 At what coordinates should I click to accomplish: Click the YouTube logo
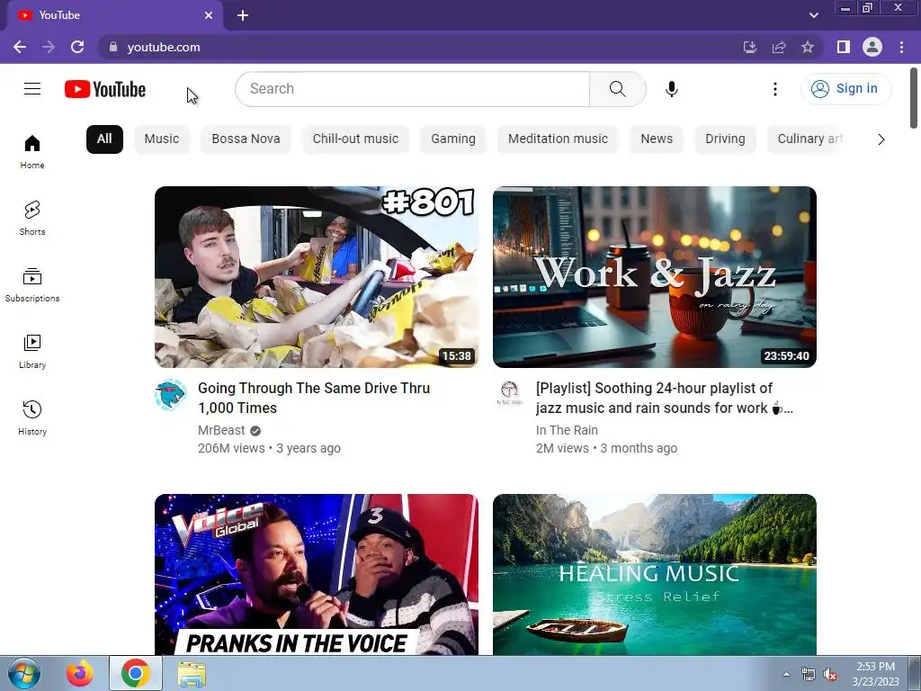pos(105,89)
